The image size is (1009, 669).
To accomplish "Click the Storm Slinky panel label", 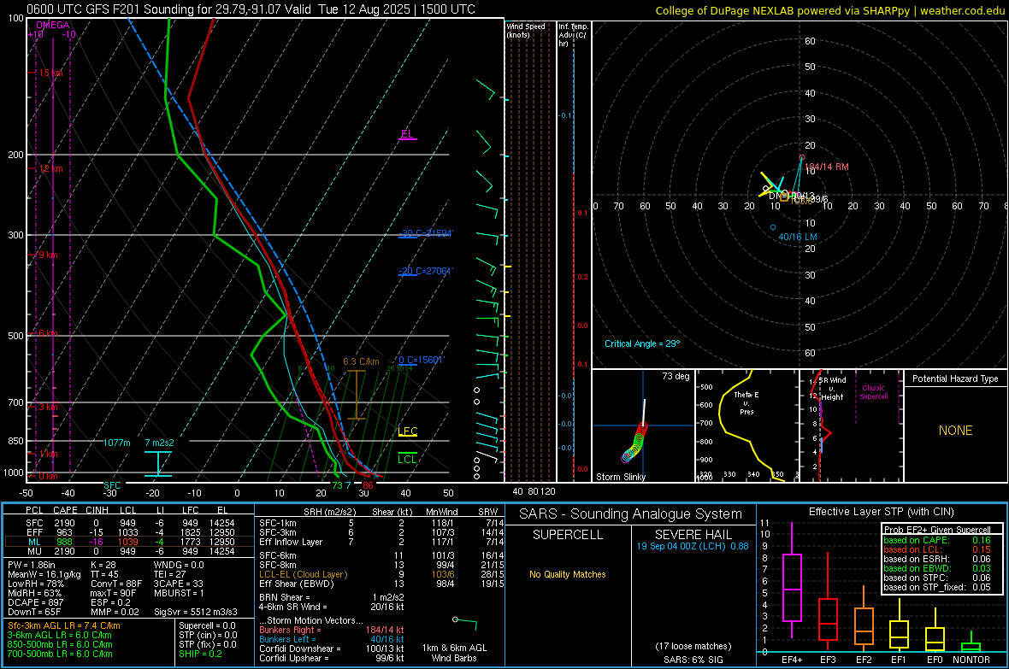I will 621,477.
